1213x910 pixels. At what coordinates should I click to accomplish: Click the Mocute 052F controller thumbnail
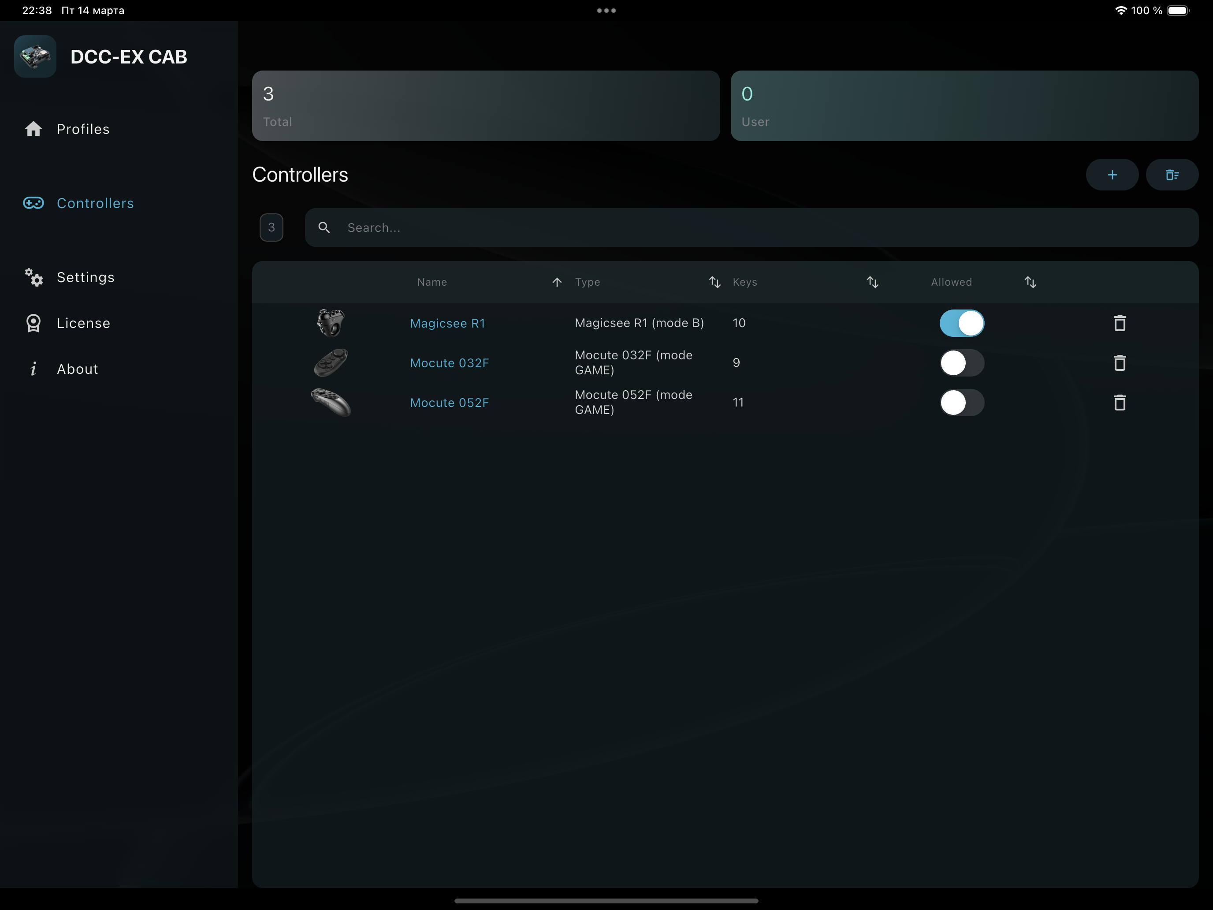coord(331,402)
